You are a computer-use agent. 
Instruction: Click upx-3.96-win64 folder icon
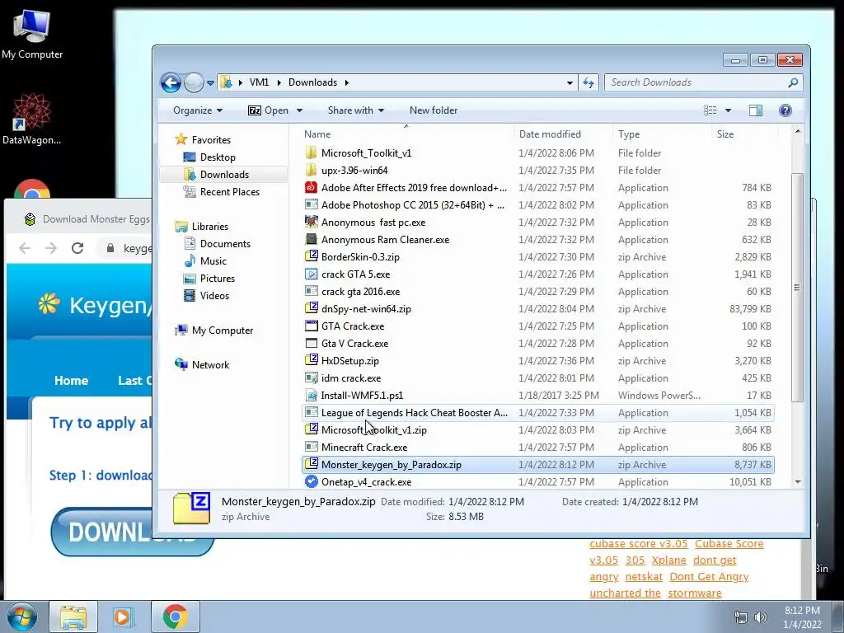311,170
